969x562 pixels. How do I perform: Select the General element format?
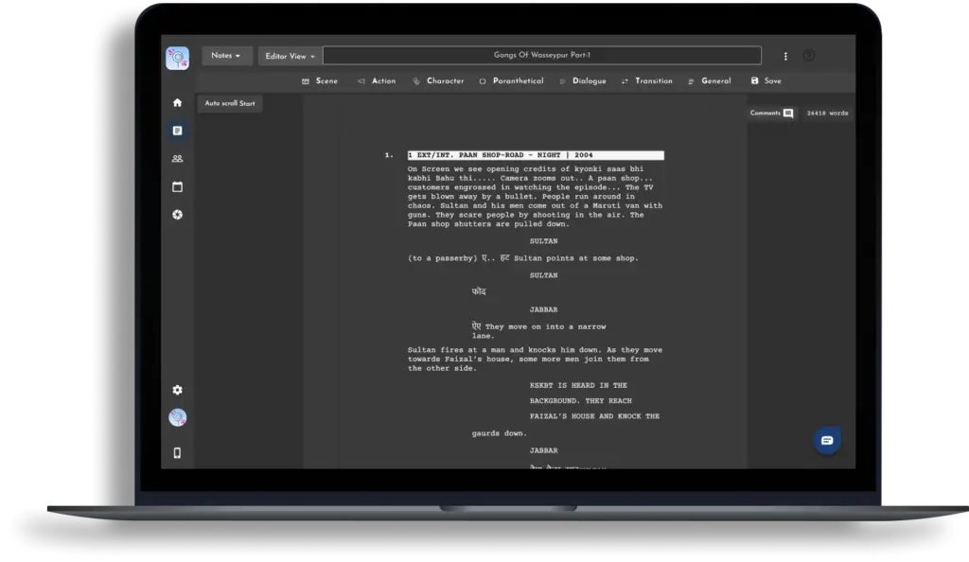[x=709, y=81]
